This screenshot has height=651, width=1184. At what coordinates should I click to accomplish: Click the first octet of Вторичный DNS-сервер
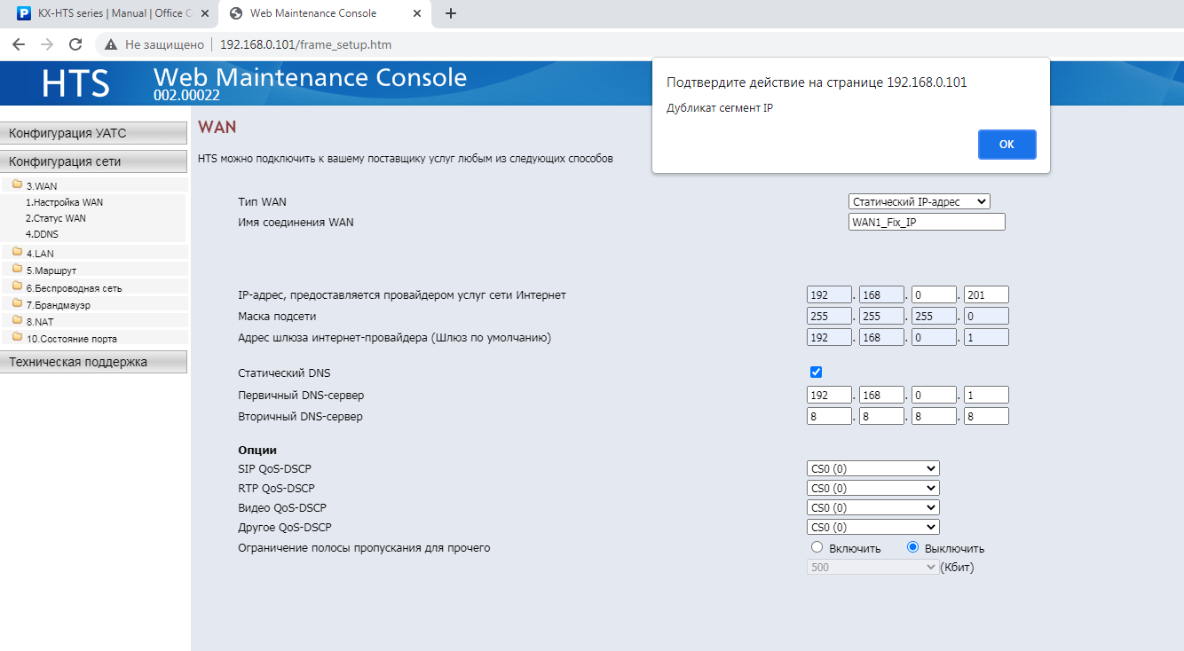coord(829,416)
